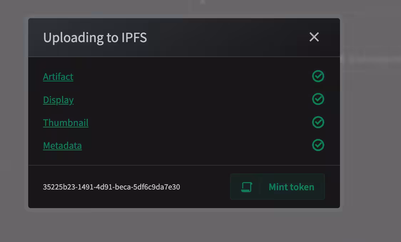Click the 'Uploading to IPFS' dialog title
This screenshot has width=401, height=242.
[x=95, y=37]
